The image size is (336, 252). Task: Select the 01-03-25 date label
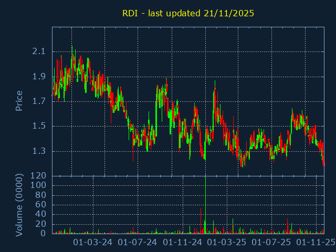(x=227, y=243)
